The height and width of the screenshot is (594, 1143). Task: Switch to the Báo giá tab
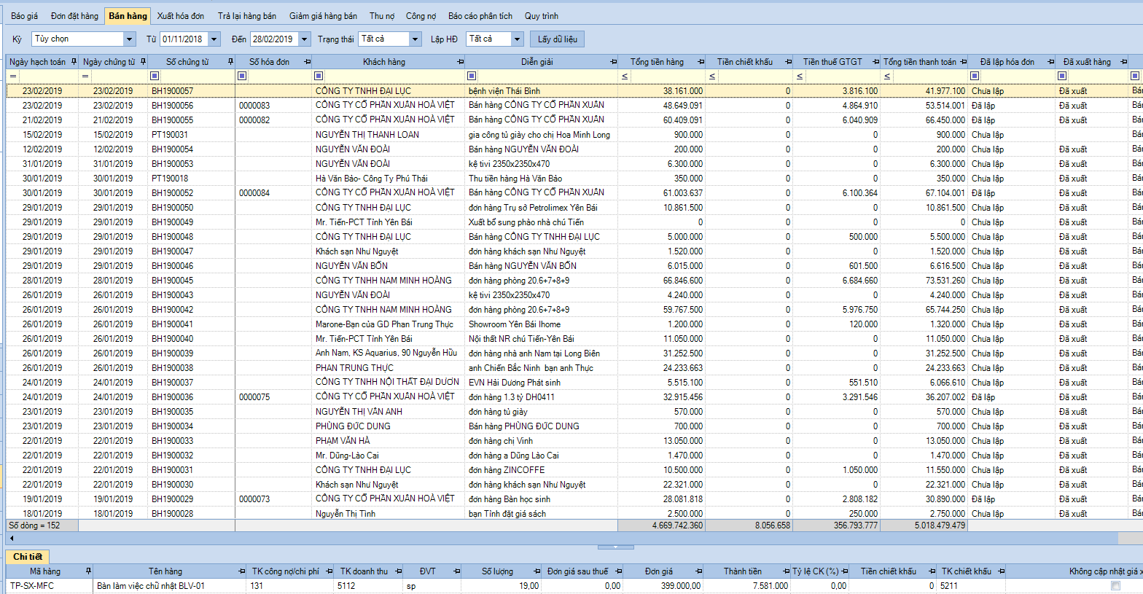25,16
